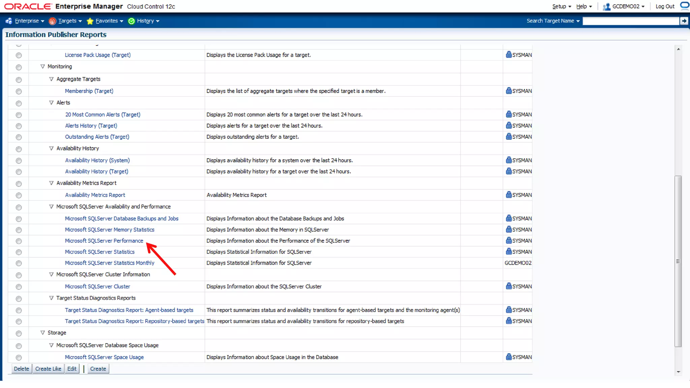The image size is (690, 388).
Task: Click lock icon in 20 Most Common Alerts row
Action: pos(509,114)
